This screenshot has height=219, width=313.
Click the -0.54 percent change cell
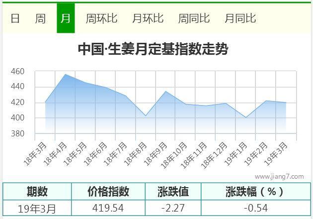click(x=256, y=208)
